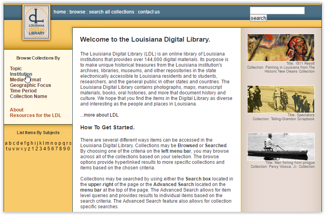Open Resources for the LDL
This screenshot has width=325, height=215.
(x=35, y=115)
